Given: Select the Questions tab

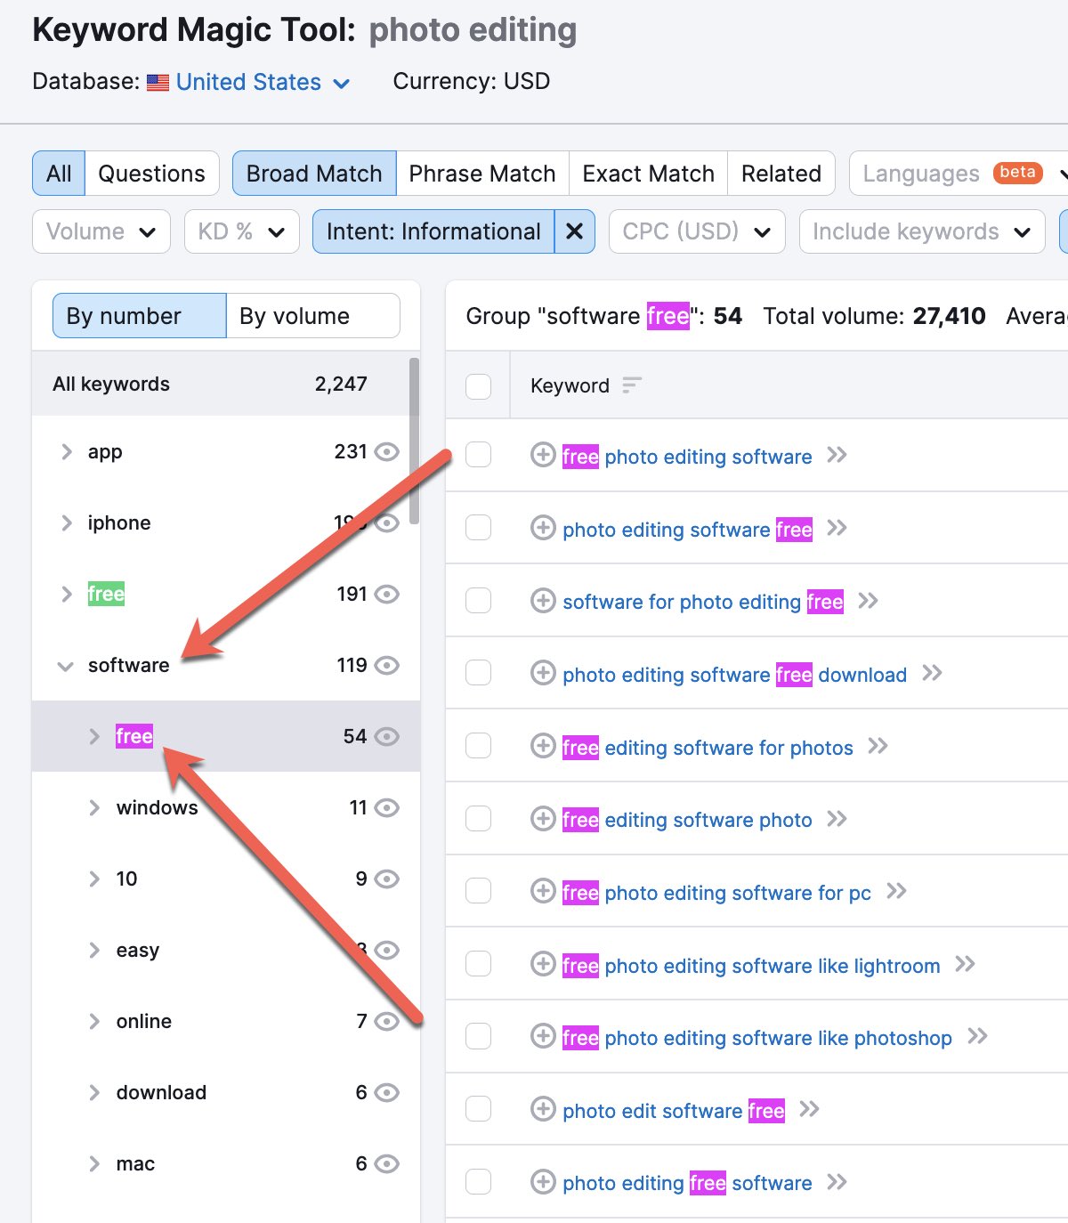Looking at the screenshot, I should click(151, 173).
